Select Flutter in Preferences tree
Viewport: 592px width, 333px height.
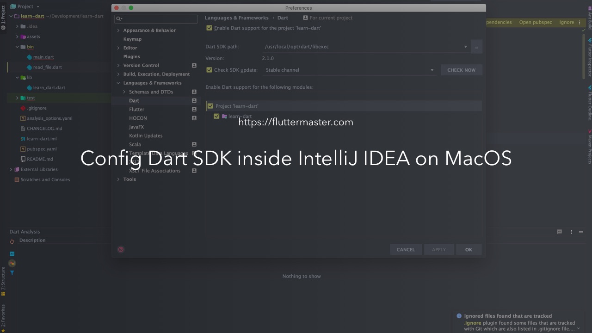[136, 110]
